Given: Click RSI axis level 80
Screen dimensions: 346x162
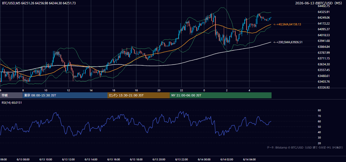Looking at the screenshot, I should (319, 110).
